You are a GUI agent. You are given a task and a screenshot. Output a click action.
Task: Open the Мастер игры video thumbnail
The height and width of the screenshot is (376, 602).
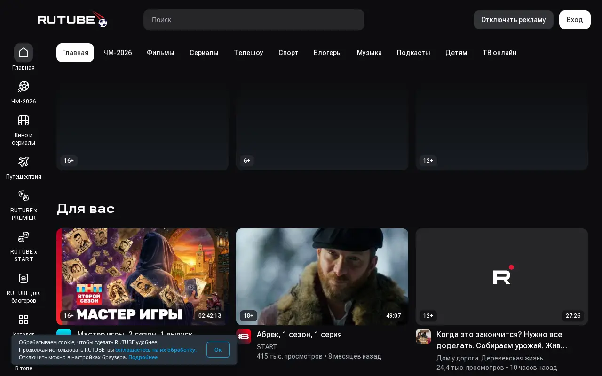(x=143, y=277)
